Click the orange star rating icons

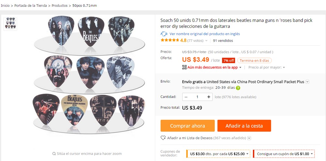(170, 41)
